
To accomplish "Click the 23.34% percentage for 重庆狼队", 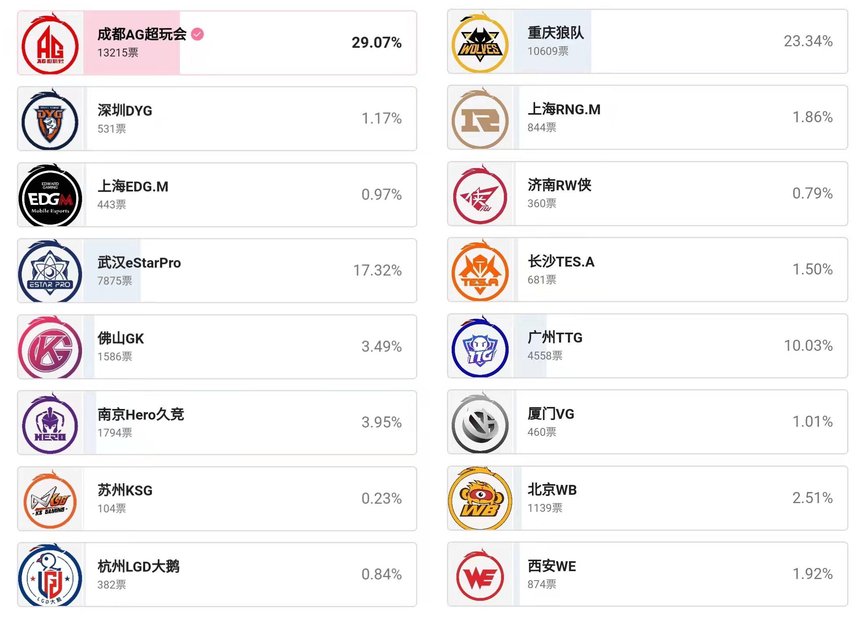I will click(x=808, y=41).
